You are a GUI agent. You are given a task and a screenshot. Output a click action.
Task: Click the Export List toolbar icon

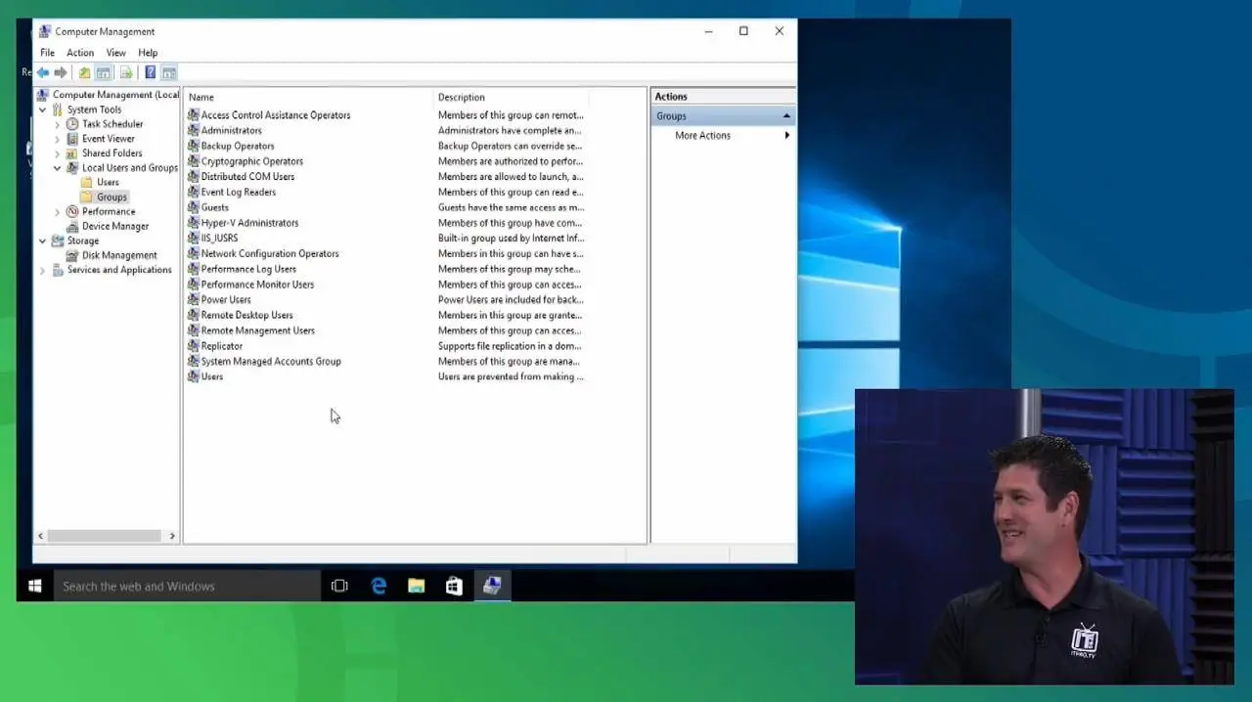[125, 72]
